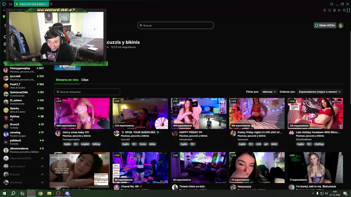The height and width of the screenshot is (197, 351).
Task: Select the Streams en vivo tab
Action: pyautogui.click(x=67, y=80)
